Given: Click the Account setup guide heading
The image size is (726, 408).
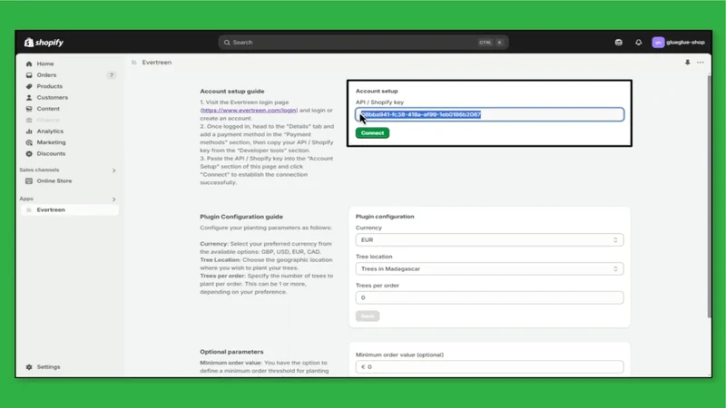Looking at the screenshot, I should [232, 92].
